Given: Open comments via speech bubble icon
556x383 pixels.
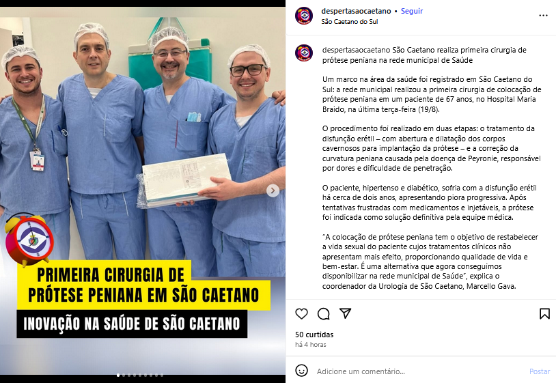Looking at the screenshot, I should pos(323,313).
